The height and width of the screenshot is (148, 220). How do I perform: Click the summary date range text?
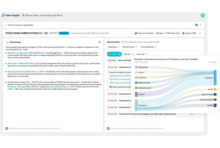[90, 33]
